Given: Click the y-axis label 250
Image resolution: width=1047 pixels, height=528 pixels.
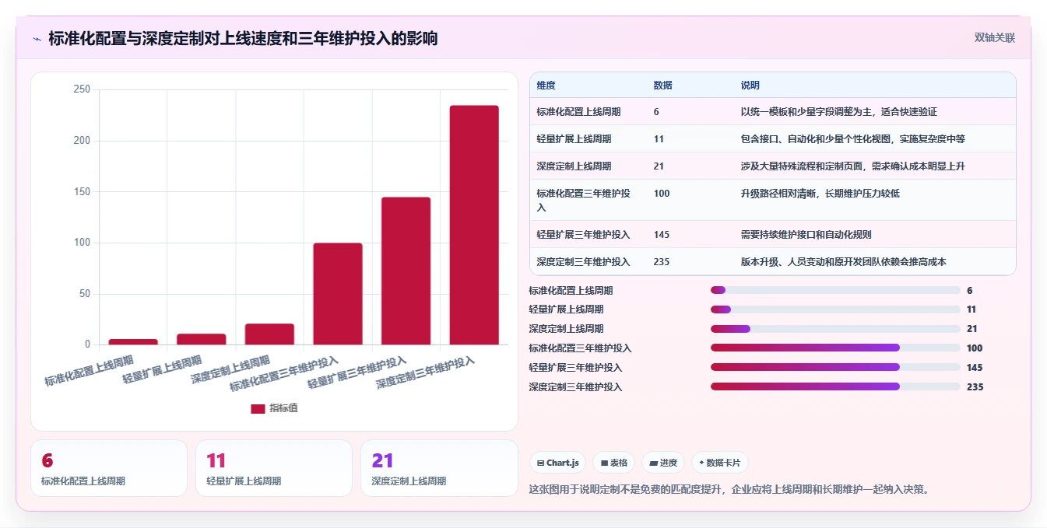Looking at the screenshot, I should [x=82, y=90].
